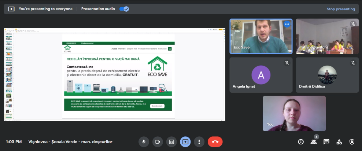Click the 'Presentation audio' label
This screenshot has height=151, width=362.
tap(98, 9)
